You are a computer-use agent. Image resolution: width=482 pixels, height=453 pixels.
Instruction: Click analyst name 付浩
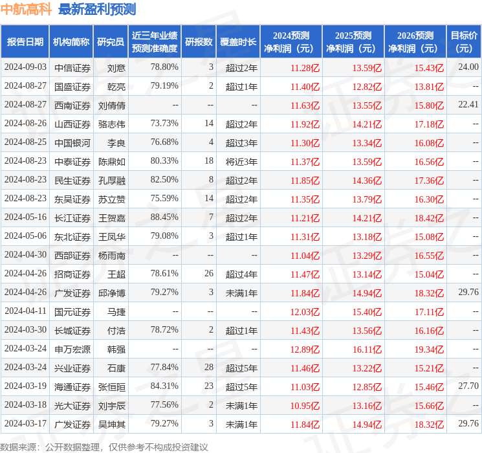tap(116, 331)
